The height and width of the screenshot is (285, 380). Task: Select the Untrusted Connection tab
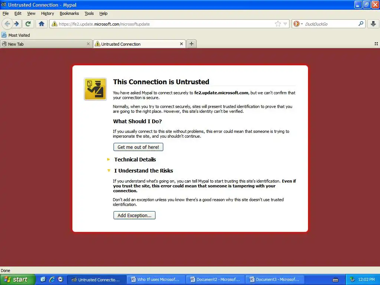pyautogui.click(x=140, y=44)
